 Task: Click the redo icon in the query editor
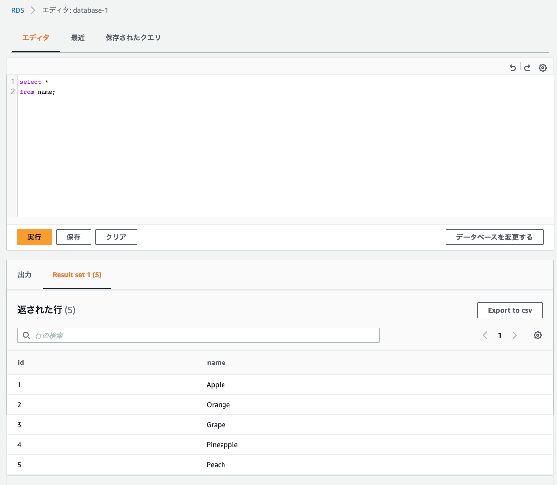click(x=527, y=67)
